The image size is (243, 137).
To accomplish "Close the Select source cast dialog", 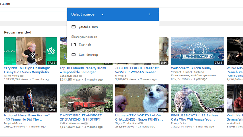I will [x=150, y=14].
